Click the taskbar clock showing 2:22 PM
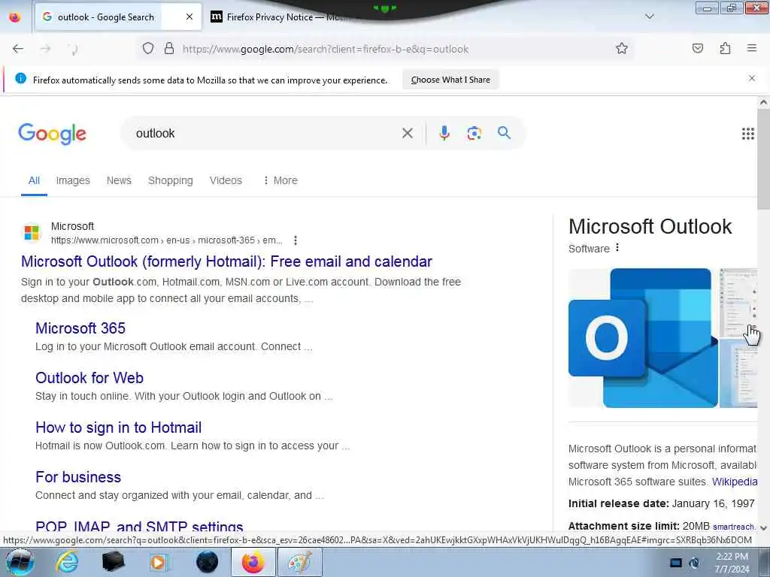 tap(732, 563)
